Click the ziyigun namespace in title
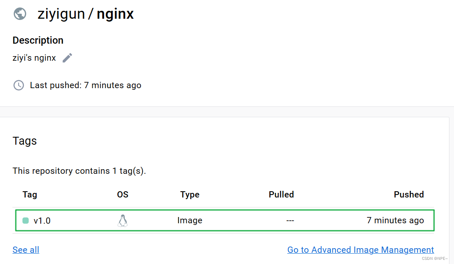 pos(61,14)
